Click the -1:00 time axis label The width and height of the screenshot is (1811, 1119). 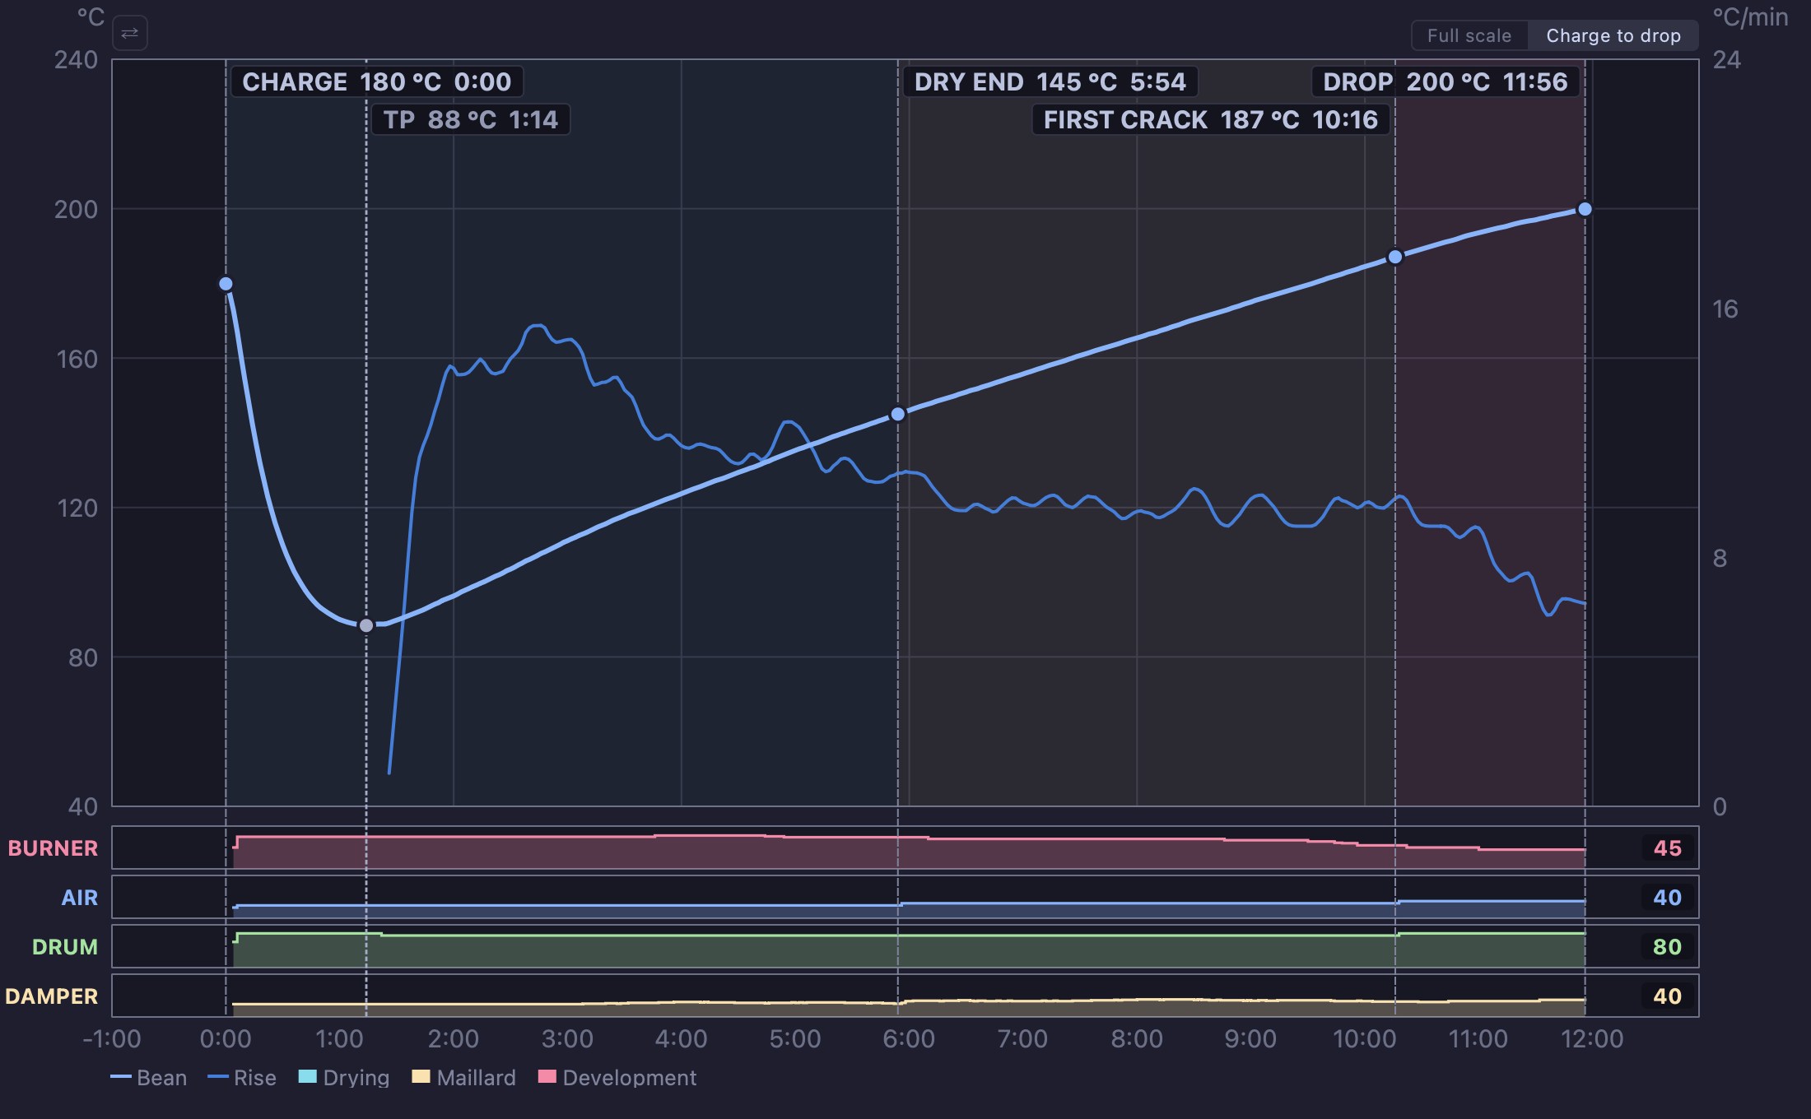click(x=112, y=1039)
